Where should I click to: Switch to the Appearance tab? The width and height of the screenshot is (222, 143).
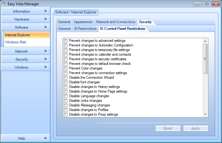coord(83,22)
